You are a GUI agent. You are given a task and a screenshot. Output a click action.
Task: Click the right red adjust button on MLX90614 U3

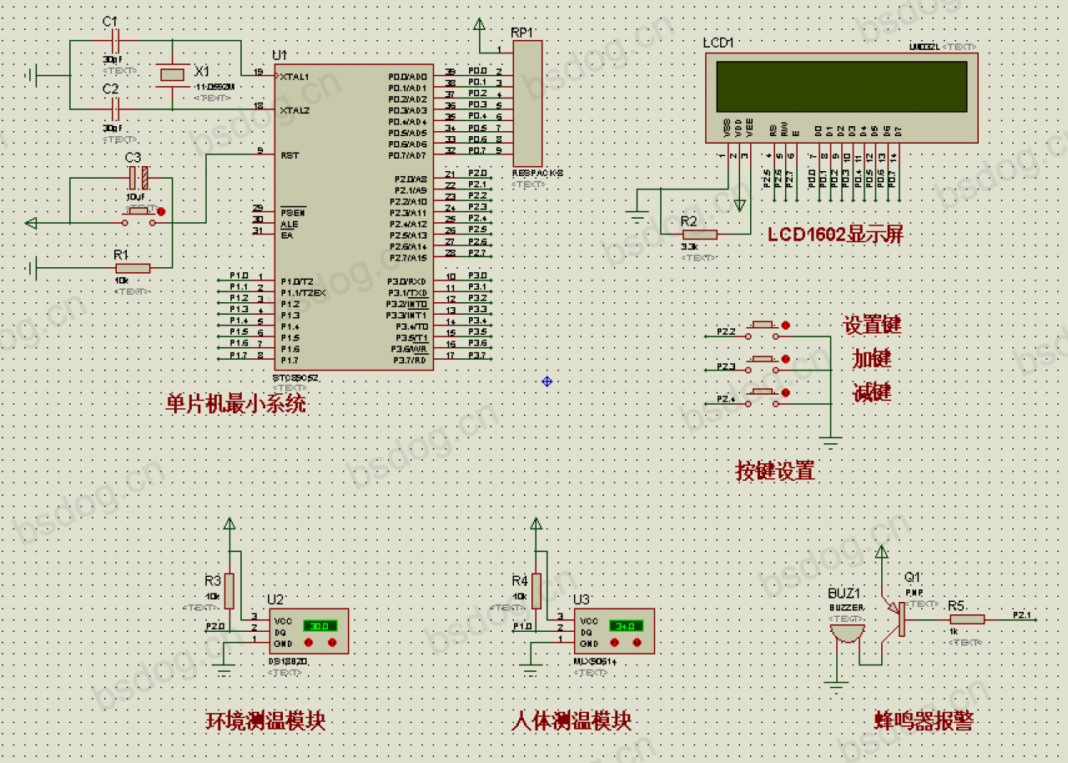638,643
